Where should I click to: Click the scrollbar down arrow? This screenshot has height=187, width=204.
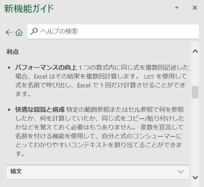pyautogui.click(x=195, y=177)
